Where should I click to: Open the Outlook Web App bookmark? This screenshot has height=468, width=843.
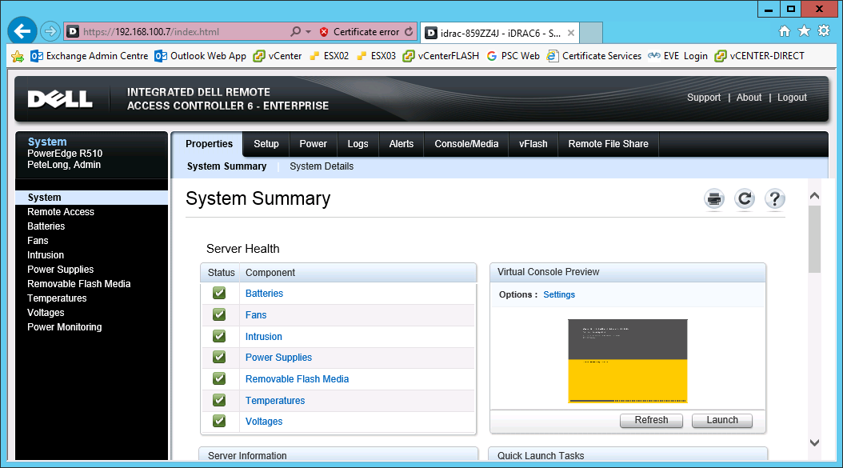coord(200,56)
